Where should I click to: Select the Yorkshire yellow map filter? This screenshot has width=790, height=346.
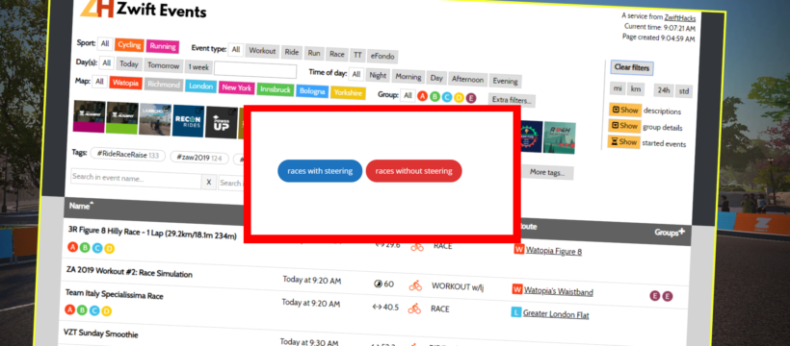point(349,93)
